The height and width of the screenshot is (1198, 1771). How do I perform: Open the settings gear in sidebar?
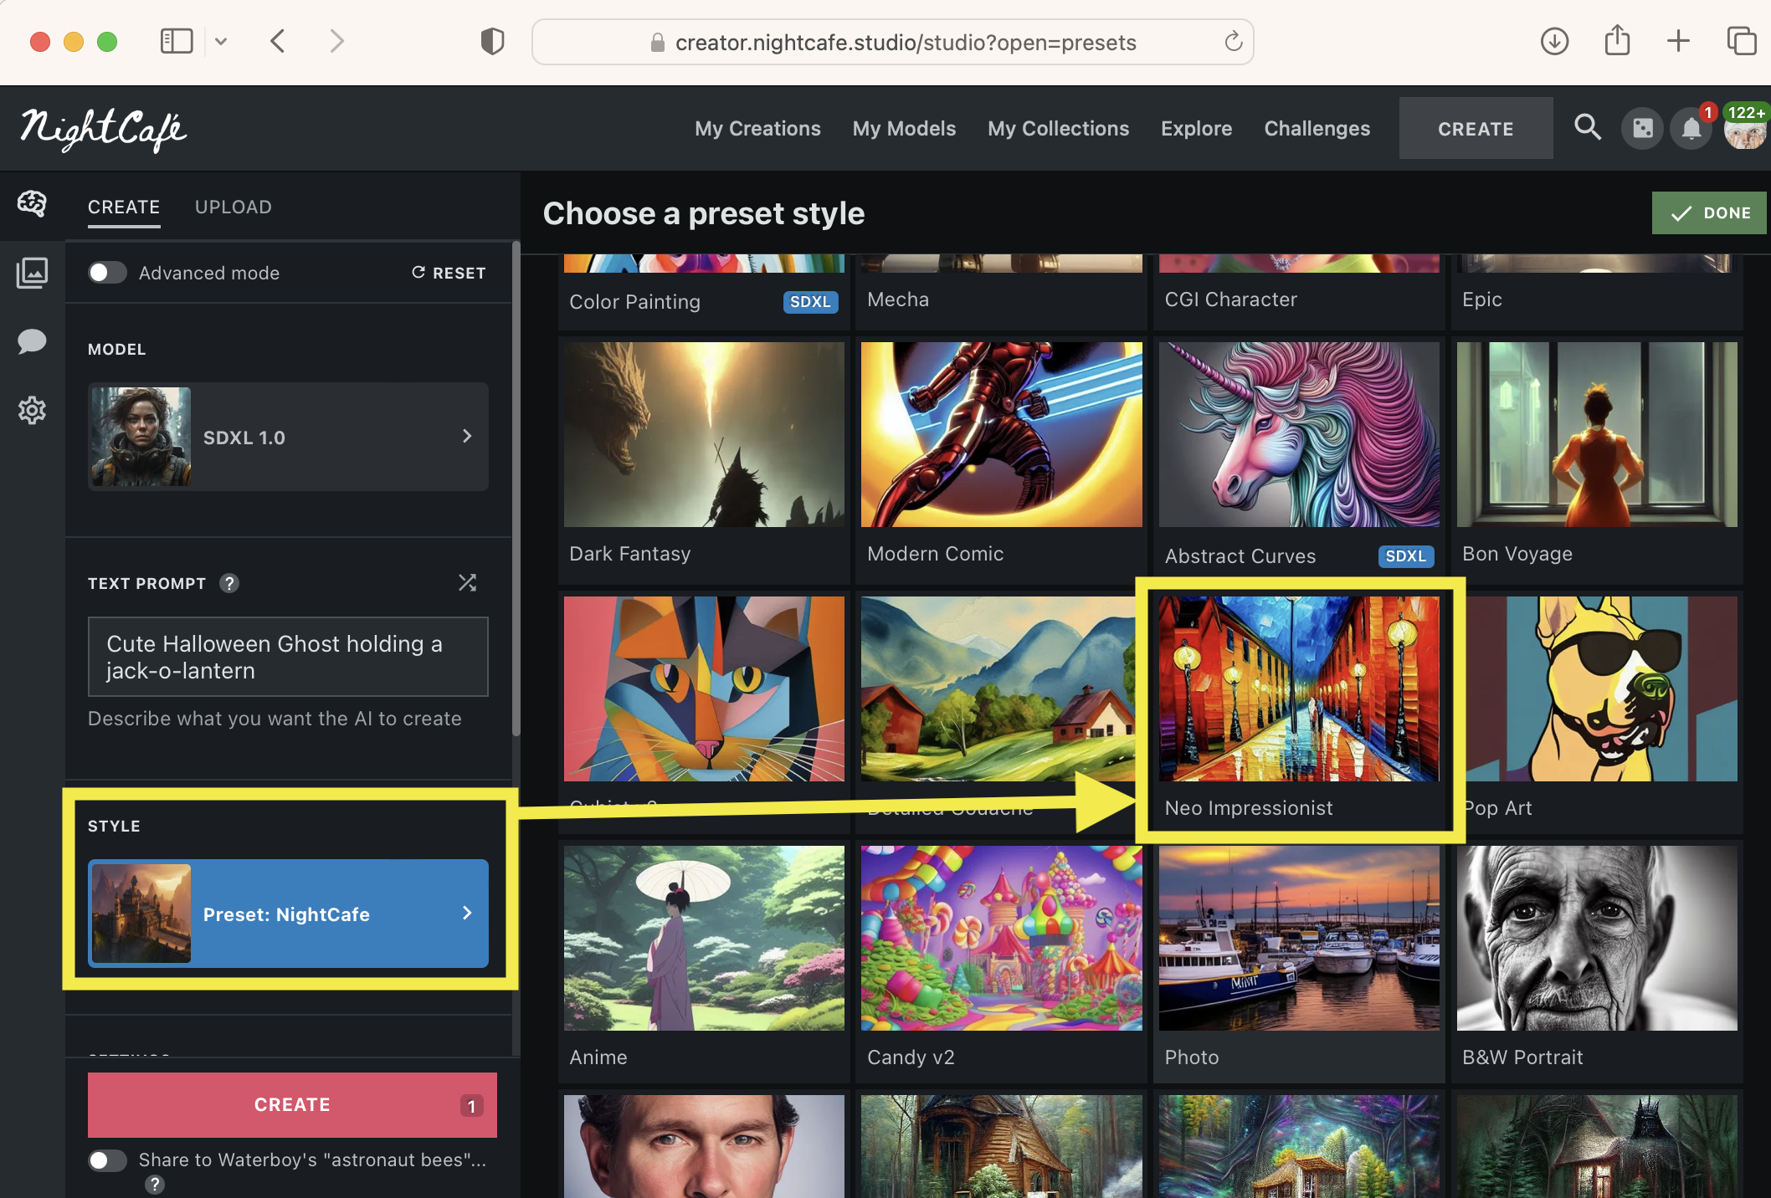[x=32, y=410]
